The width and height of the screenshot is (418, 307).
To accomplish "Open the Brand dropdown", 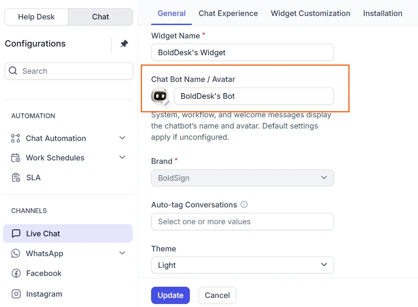I will pyautogui.click(x=242, y=178).
